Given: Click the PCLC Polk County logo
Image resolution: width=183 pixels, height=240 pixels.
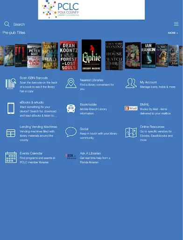Looking at the screenshot, I should point(61,9).
